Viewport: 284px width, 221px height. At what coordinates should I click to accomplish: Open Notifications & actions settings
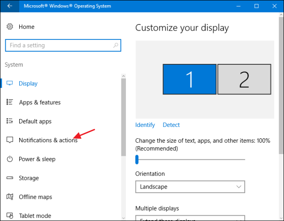tap(48, 140)
